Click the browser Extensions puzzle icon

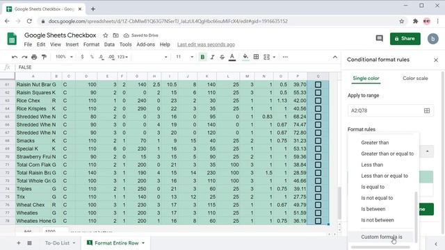pyautogui.click(x=416, y=22)
